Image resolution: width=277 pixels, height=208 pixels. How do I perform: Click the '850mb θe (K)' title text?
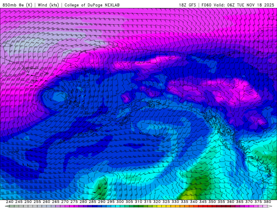(17, 5)
